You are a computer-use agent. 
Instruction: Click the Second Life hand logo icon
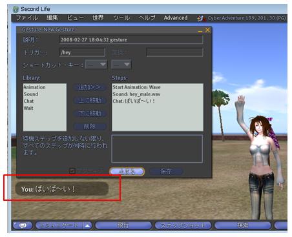click(16, 9)
